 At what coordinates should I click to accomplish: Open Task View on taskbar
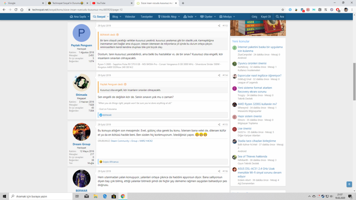(77, 196)
